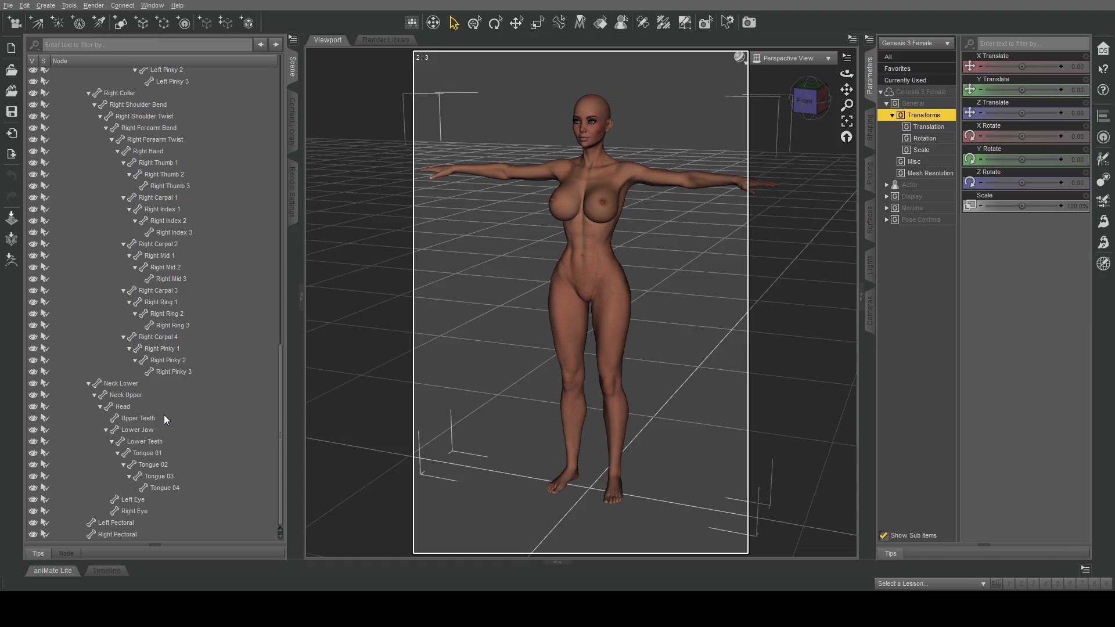Uncheck Show Sub Items checkbox
The height and width of the screenshot is (627, 1115).
884,535
